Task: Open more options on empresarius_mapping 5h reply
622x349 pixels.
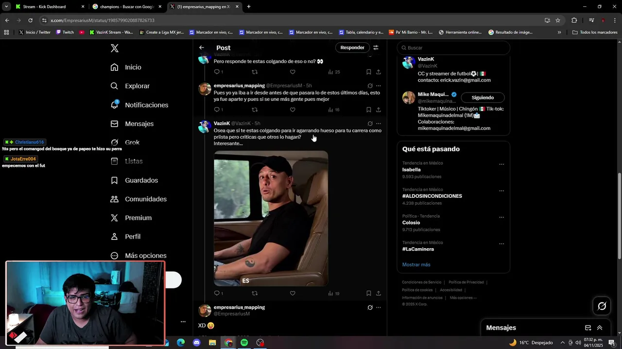Action: (379, 86)
